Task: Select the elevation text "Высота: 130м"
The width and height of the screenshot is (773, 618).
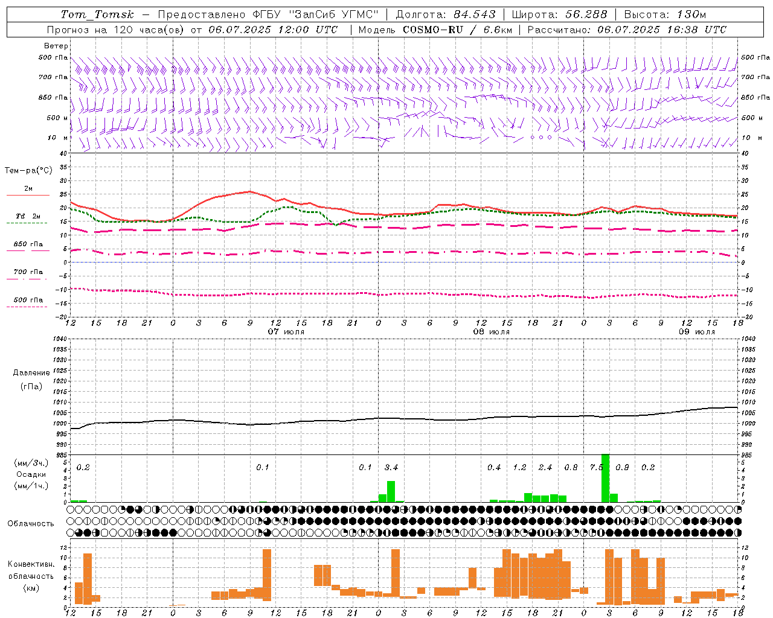Action: pos(664,14)
